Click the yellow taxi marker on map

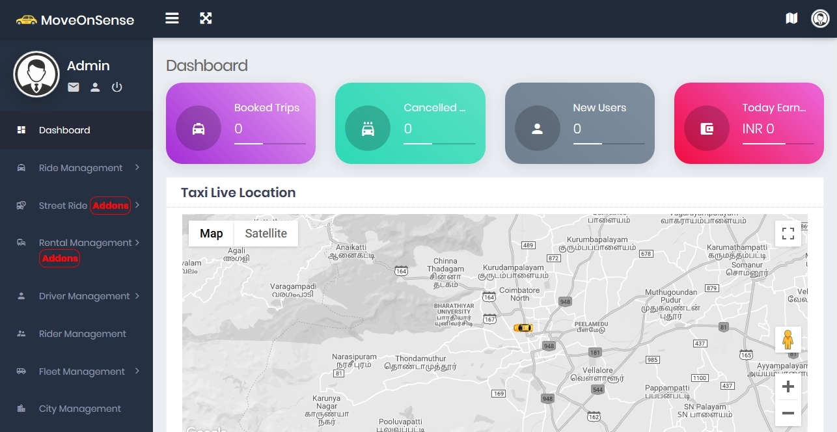pos(523,327)
